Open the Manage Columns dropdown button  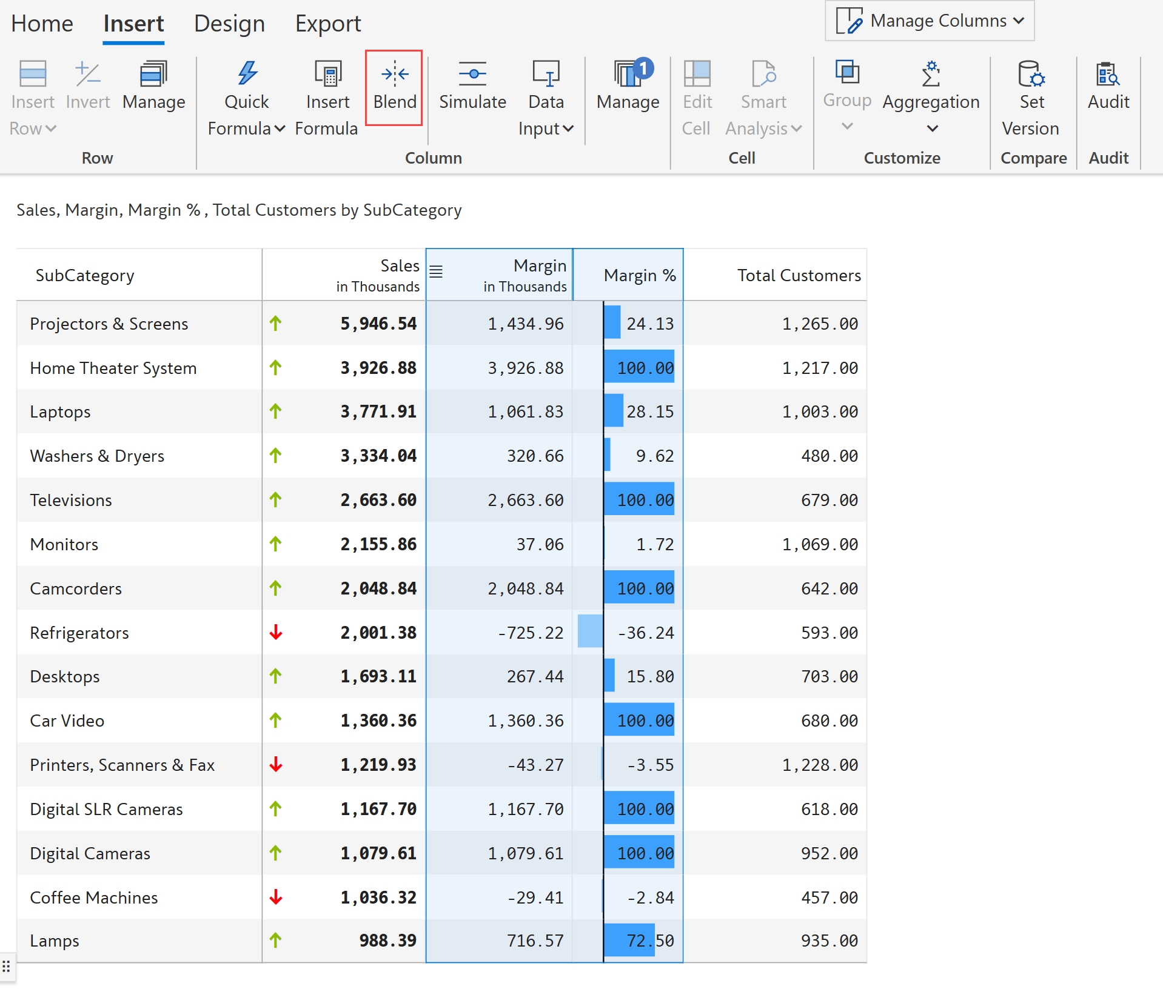[930, 21]
